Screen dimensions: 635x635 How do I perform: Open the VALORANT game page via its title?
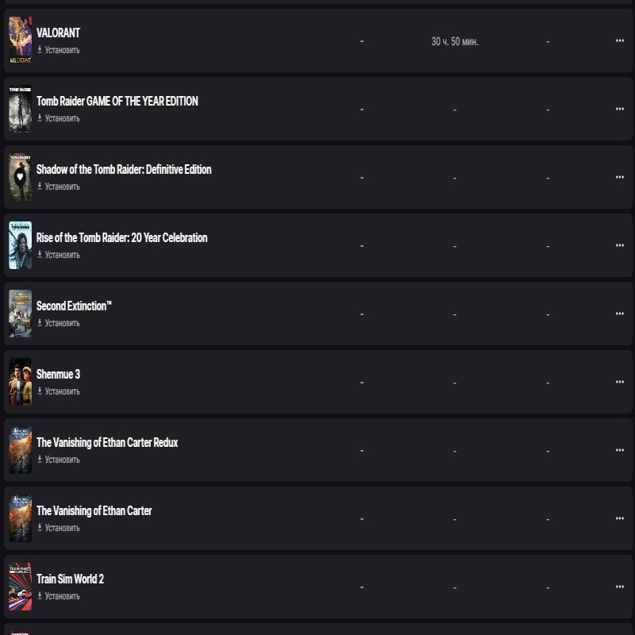pos(56,33)
